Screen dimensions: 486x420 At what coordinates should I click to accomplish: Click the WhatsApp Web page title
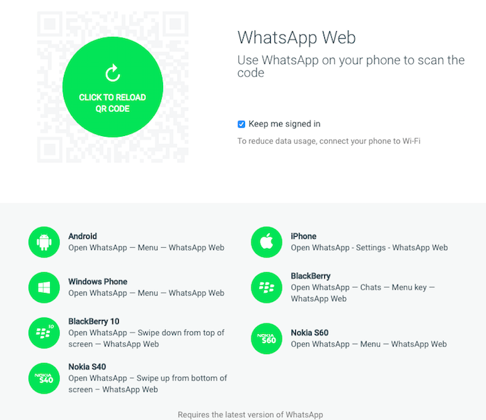tap(296, 37)
